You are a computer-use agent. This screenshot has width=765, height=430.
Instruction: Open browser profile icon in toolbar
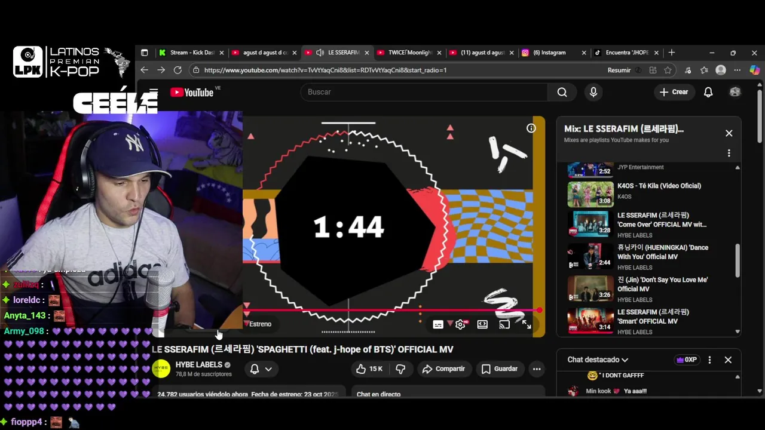pos(721,70)
